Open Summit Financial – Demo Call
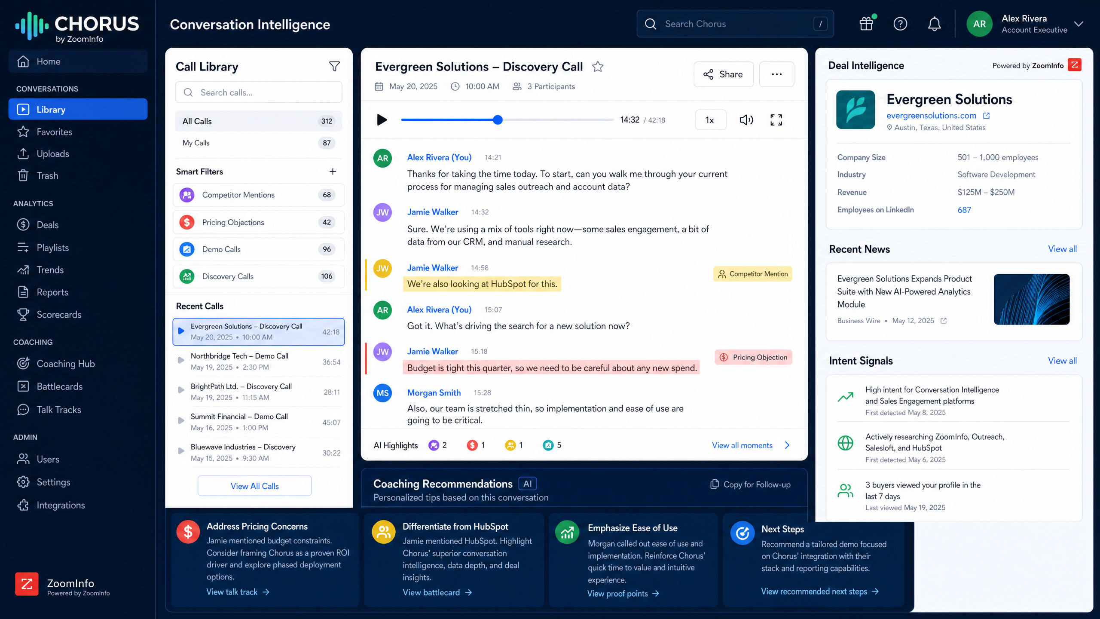This screenshot has width=1100, height=619. 258,422
